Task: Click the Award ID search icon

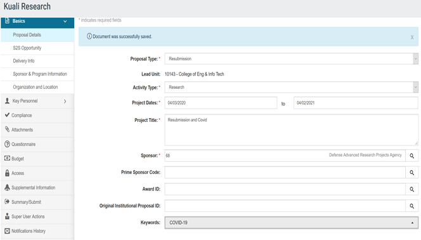Action: pyautogui.click(x=411, y=189)
